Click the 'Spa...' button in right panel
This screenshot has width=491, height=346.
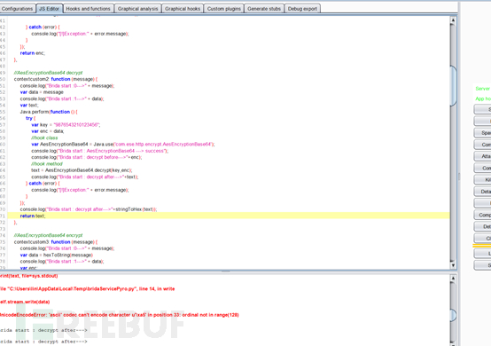pyautogui.click(x=482, y=133)
